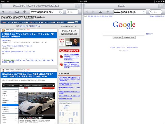This screenshot has height=124, width=165.
Task: Open bookmarks in the right Google pane
Action: tap(101, 12)
